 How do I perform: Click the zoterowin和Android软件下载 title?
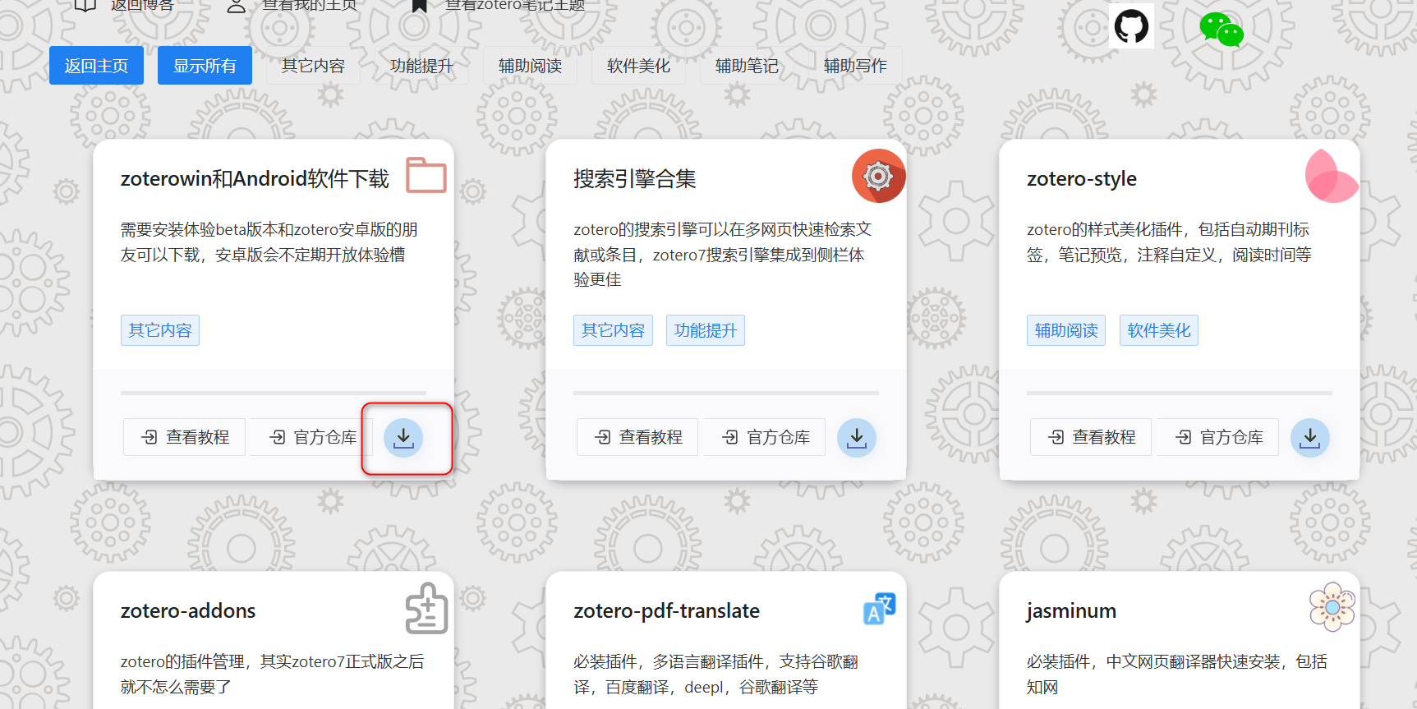(255, 179)
